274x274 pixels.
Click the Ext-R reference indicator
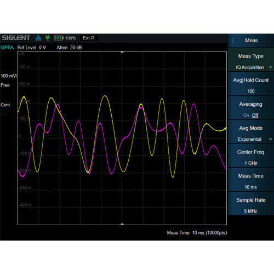(x=89, y=38)
